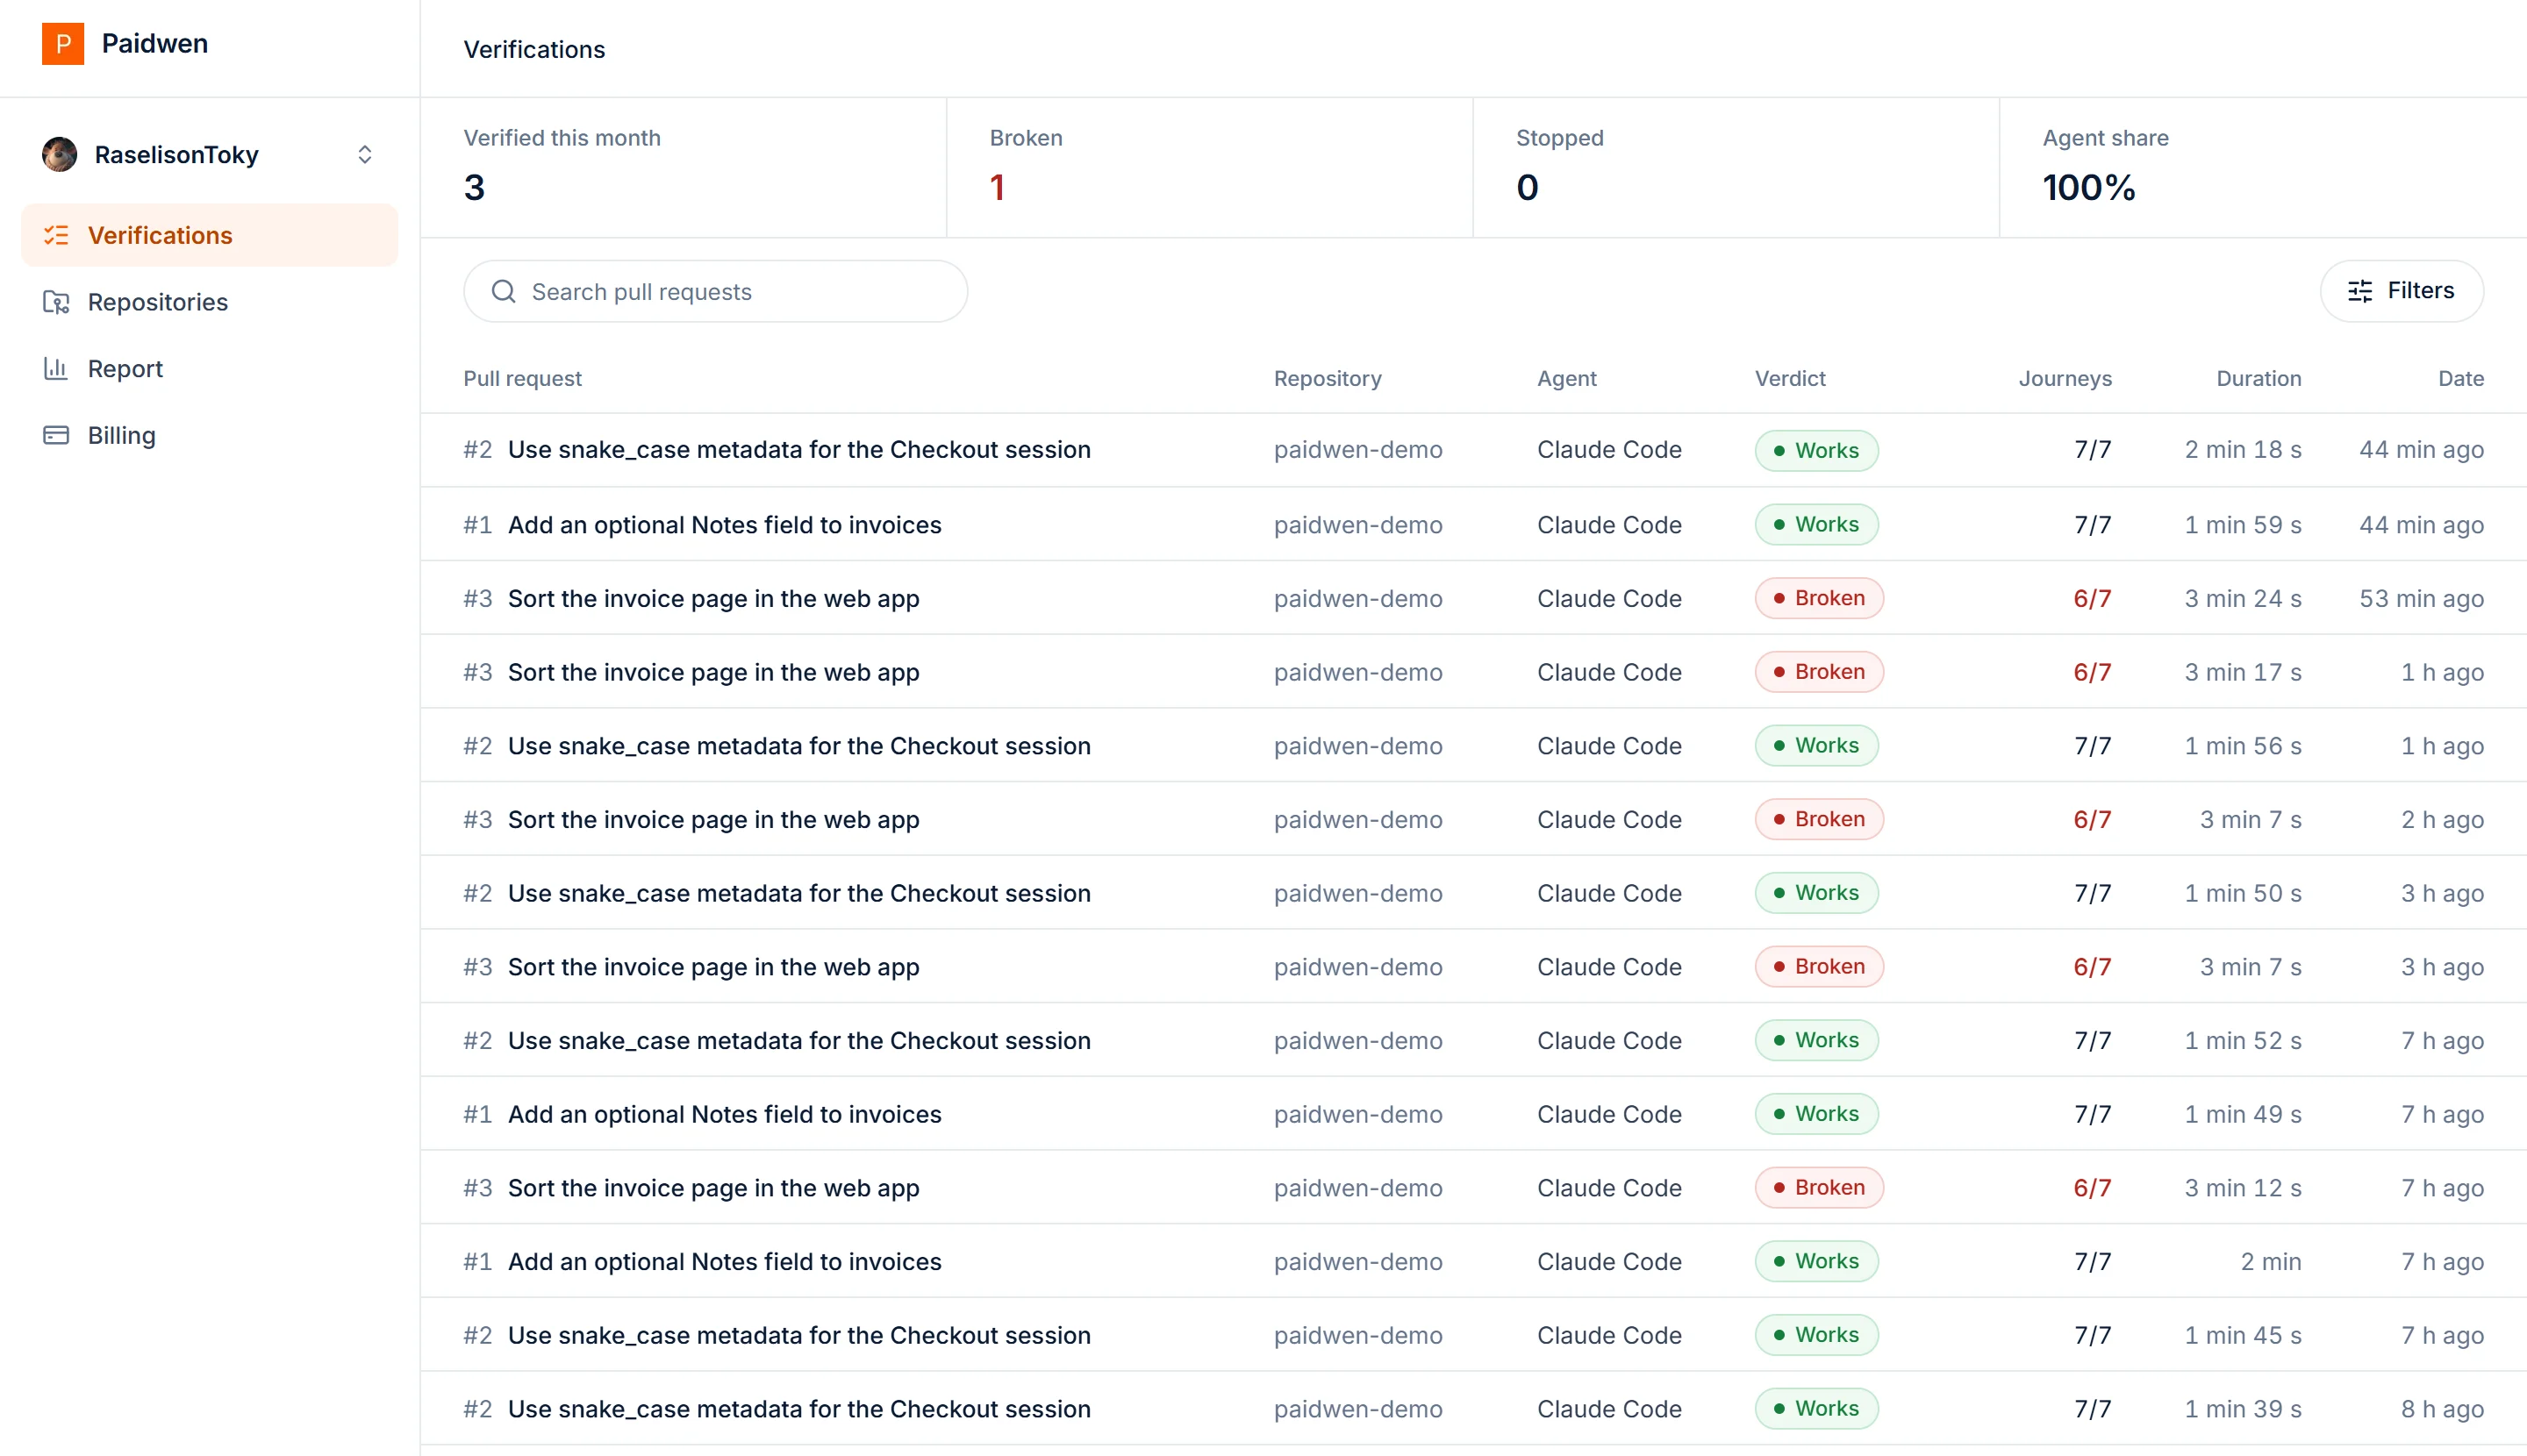The width and height of the screenshot is (2527, 1456).
Task: Click the Repositories folder icon
Action: click(56, 302)
